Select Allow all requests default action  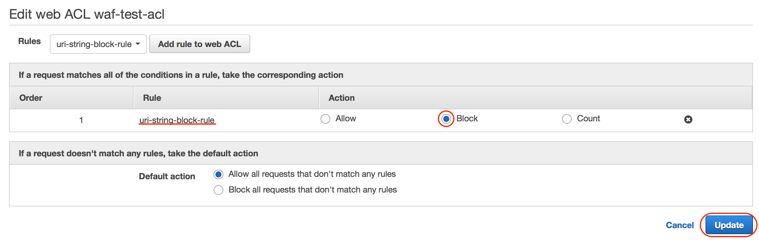[x=218, y=174]
